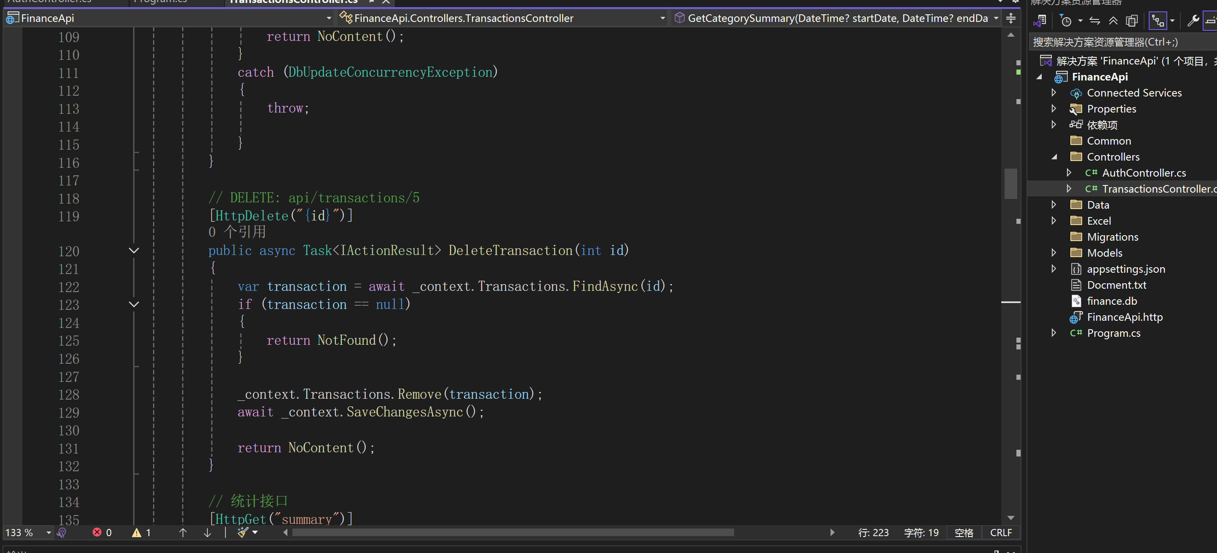The height and width of the screenshot is (553, 1217).
Task: Open the Code Cleanup broom icon
Action: click(x=243, y=533)
